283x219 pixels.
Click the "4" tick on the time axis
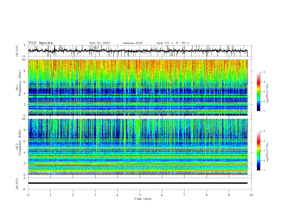pyautogui.click(x=117, y=195)
